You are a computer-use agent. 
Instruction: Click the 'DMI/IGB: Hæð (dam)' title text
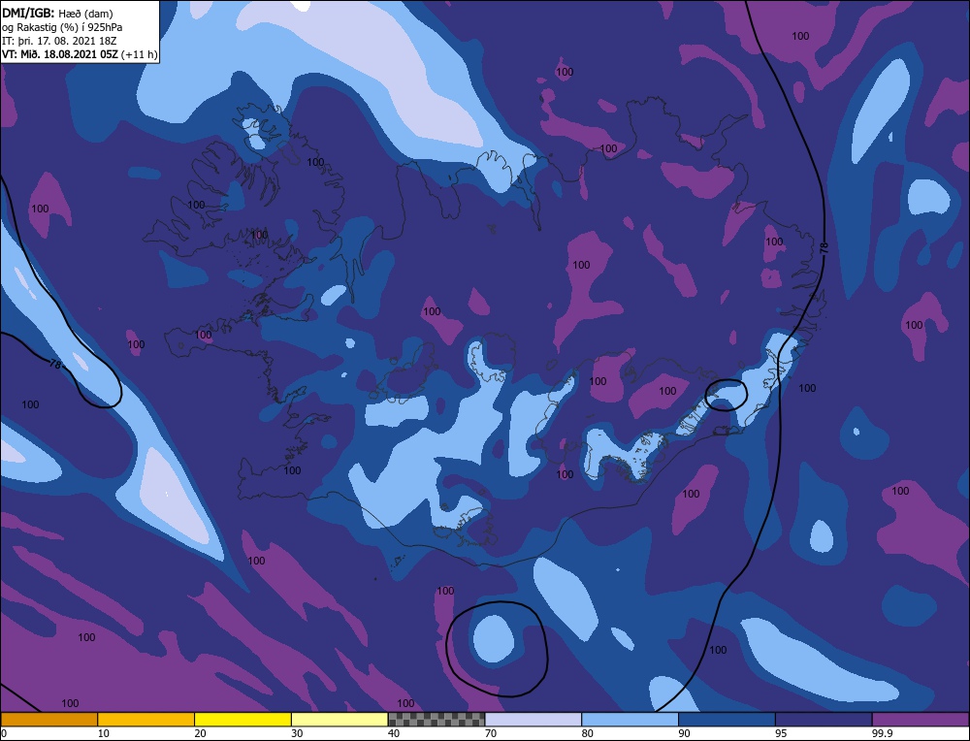pos(57,13)
